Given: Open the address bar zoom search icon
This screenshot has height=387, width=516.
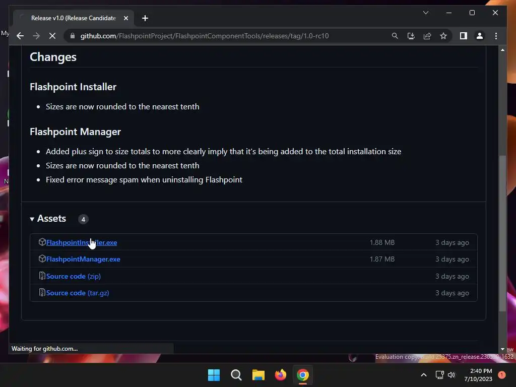Looking at the screenshot, I should pyautogui.click(x=395, y=36).
